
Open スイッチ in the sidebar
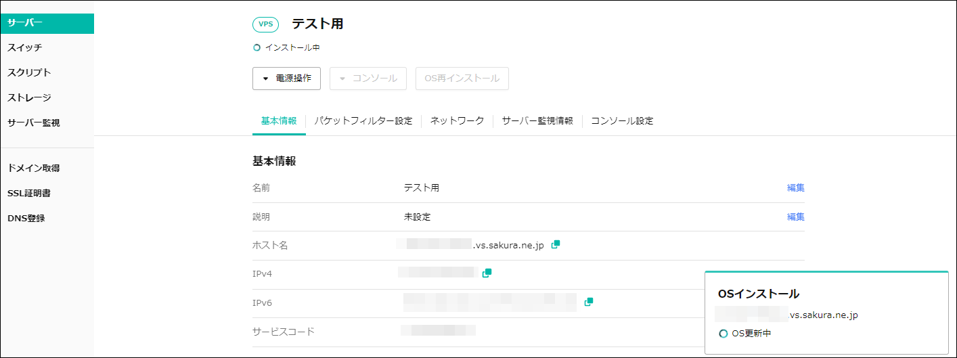point(25,47)
